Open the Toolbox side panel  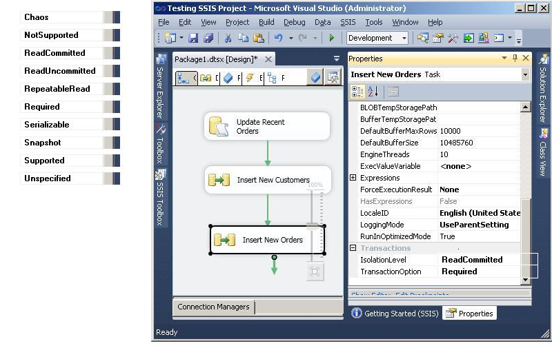click(x=161, y=145)
